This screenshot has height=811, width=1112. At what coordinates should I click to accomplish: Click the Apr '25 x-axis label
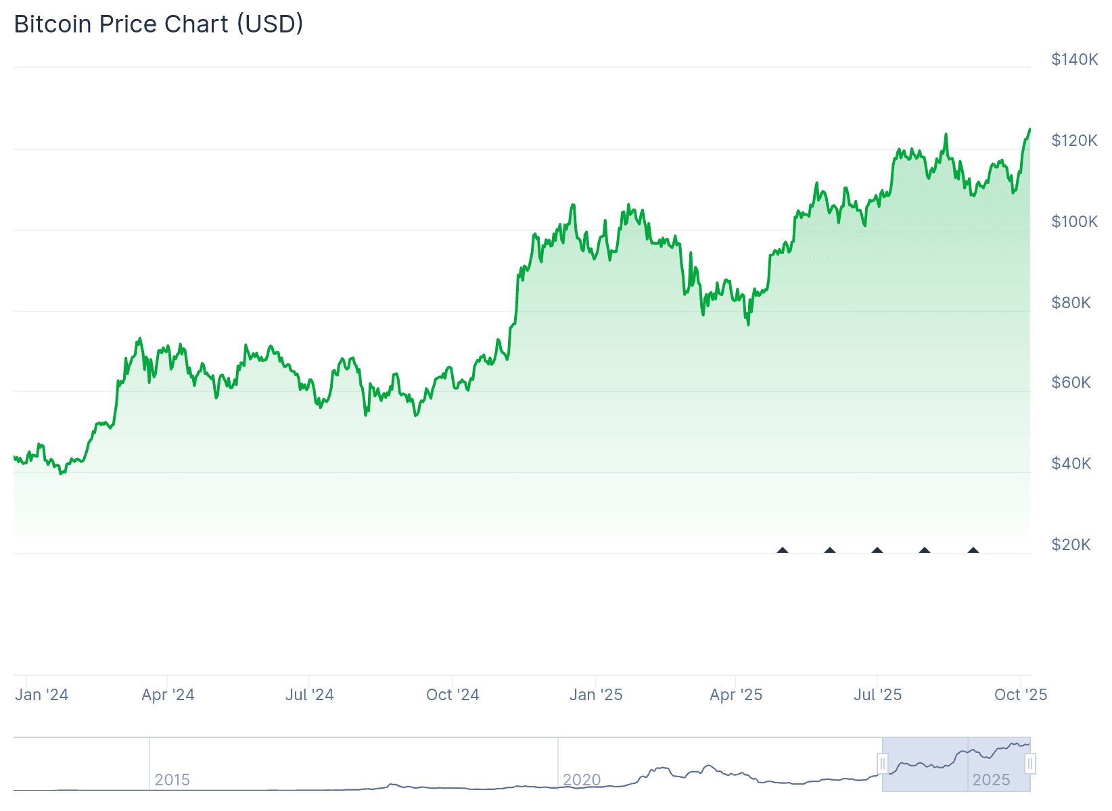click(x=736, y=695)
